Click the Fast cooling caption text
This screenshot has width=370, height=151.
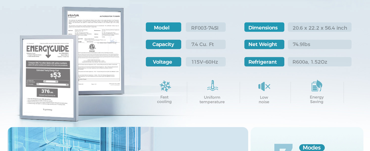pyautogui.click(x=164, y=99)
